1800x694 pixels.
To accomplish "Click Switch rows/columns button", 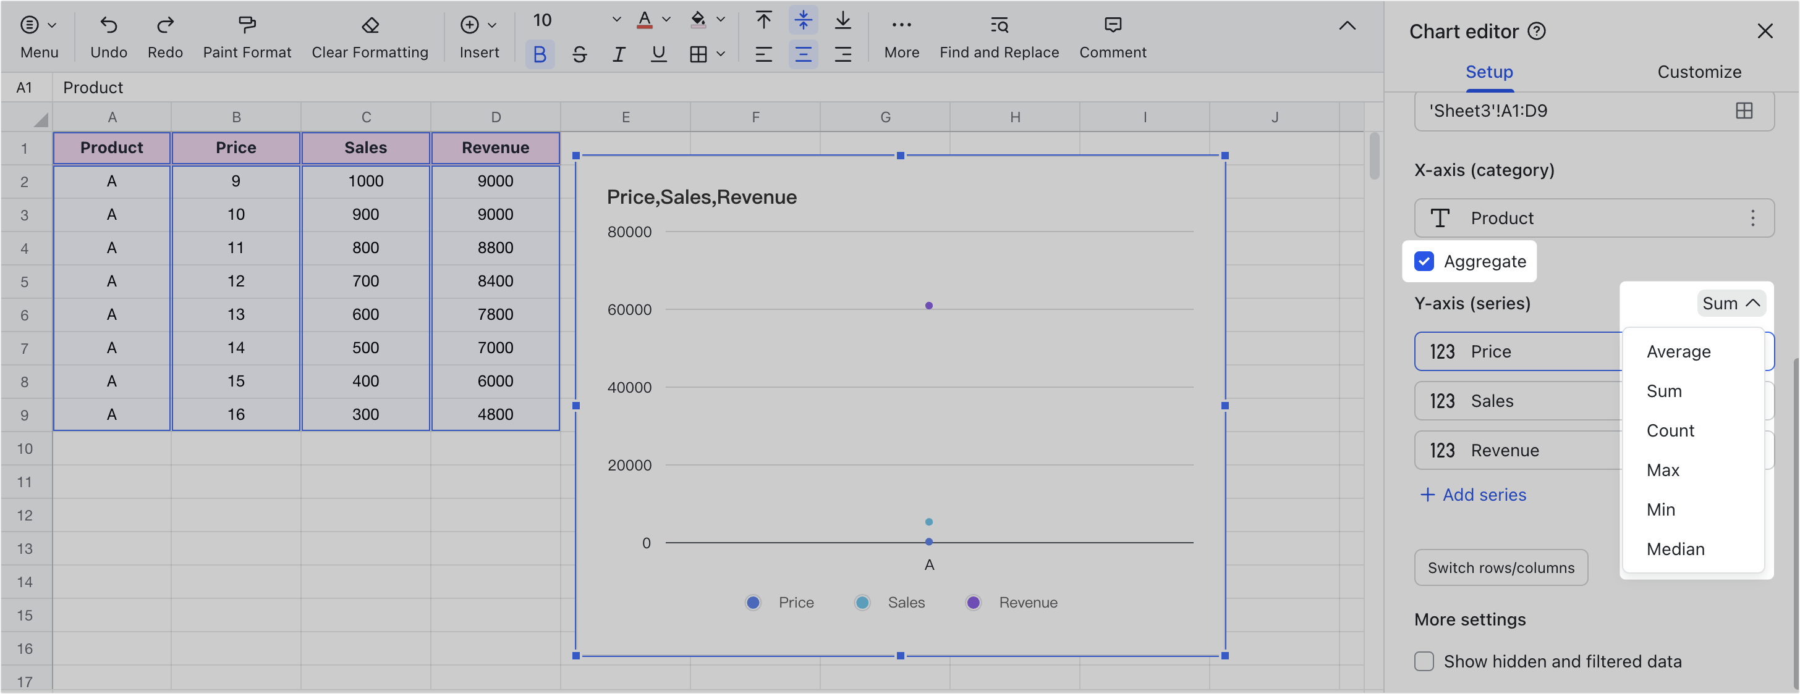I will pyautogui.click(x=1501, y=567).
